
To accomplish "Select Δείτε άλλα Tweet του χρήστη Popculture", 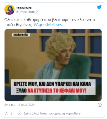I will 52,113.
